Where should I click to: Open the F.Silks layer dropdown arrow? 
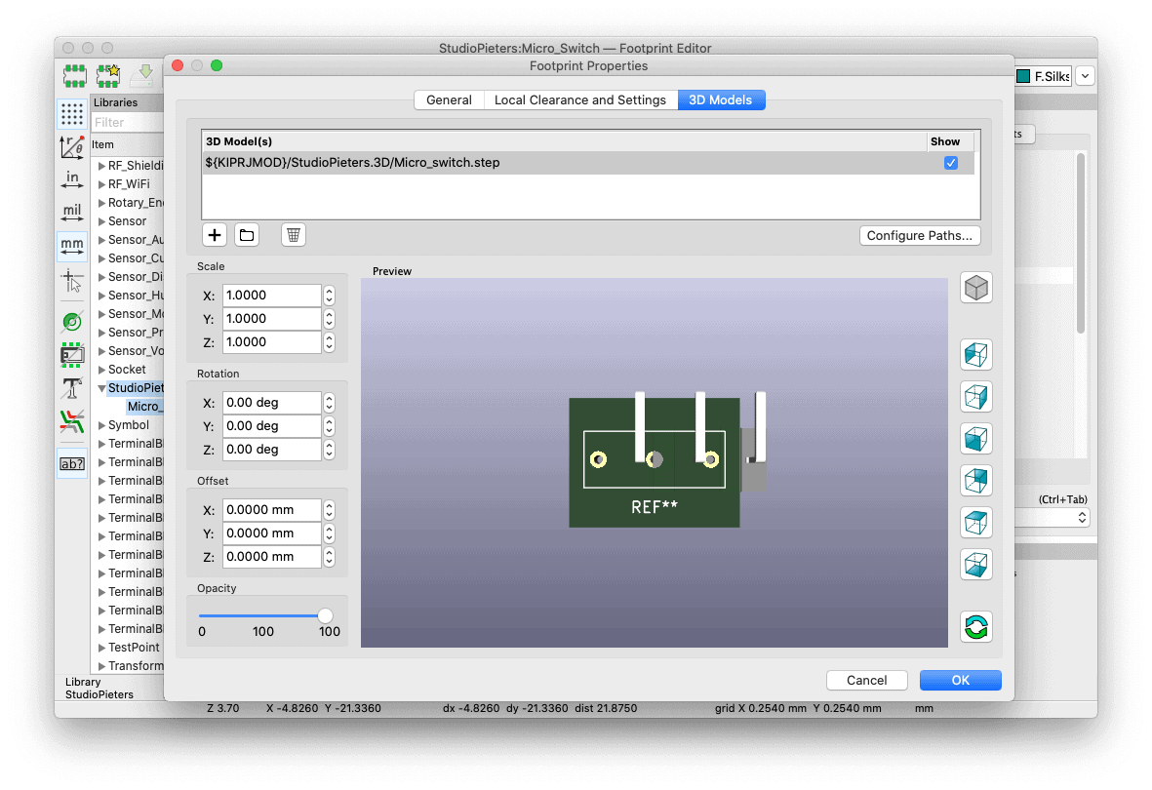[1085, 76]
